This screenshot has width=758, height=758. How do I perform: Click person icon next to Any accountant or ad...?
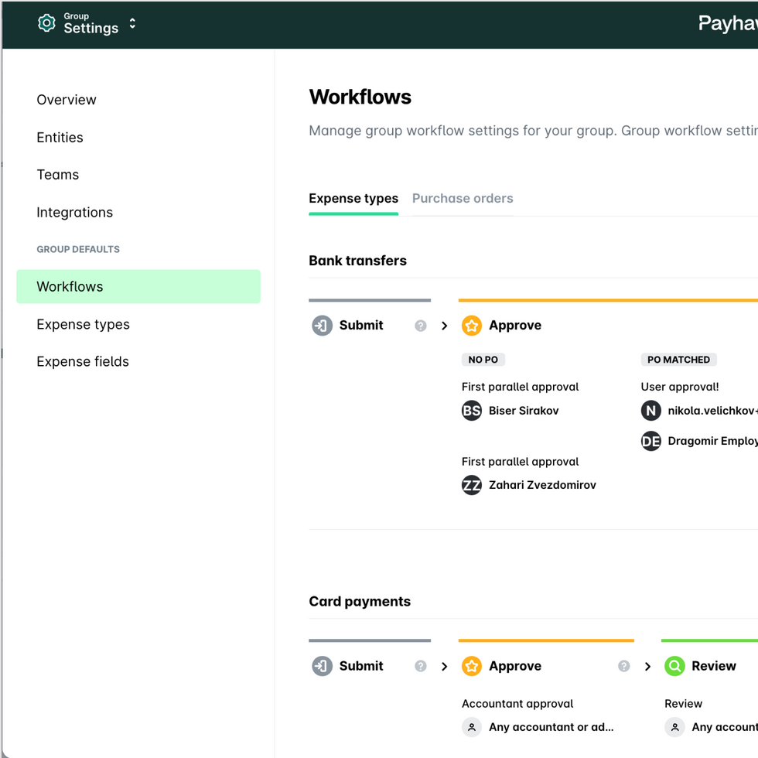(472, 727)
